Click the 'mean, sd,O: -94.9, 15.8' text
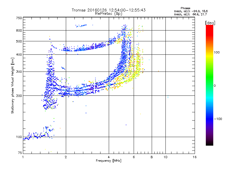229x171 pixels. pos(191,11)
